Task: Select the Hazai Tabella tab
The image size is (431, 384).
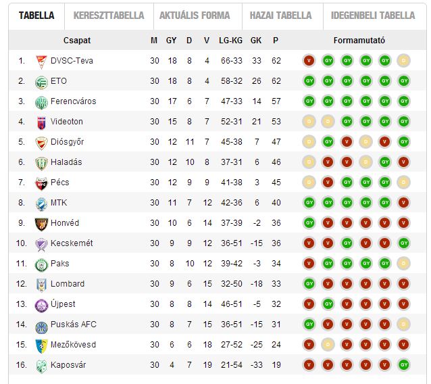Action: coord(281,16)
